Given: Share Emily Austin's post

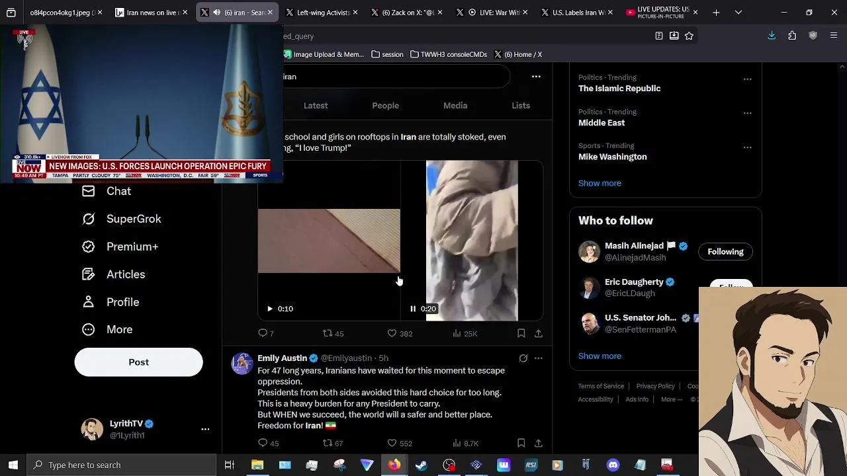Looking at the screenshot, I should click(539, 443).
